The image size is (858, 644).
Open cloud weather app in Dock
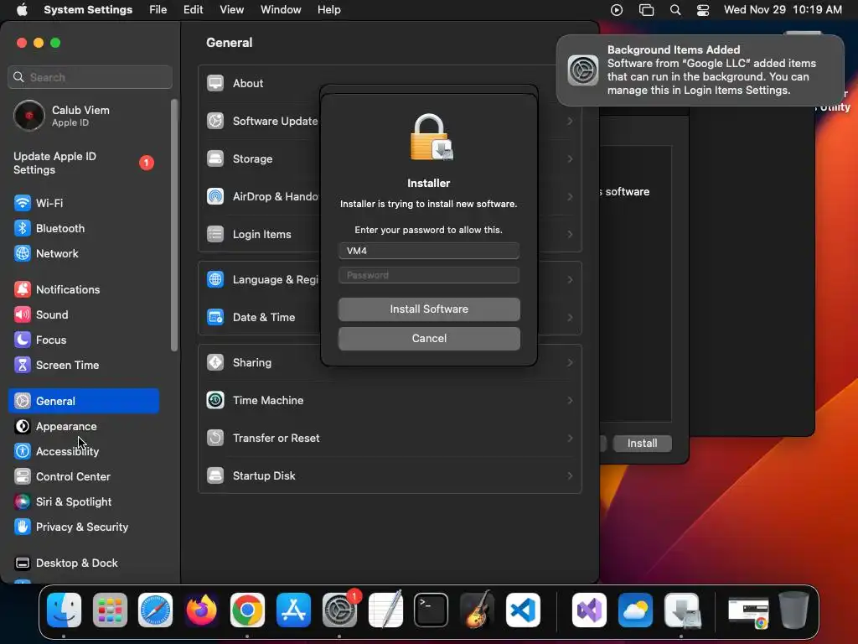pyautogui.click(x=635, y=610)
